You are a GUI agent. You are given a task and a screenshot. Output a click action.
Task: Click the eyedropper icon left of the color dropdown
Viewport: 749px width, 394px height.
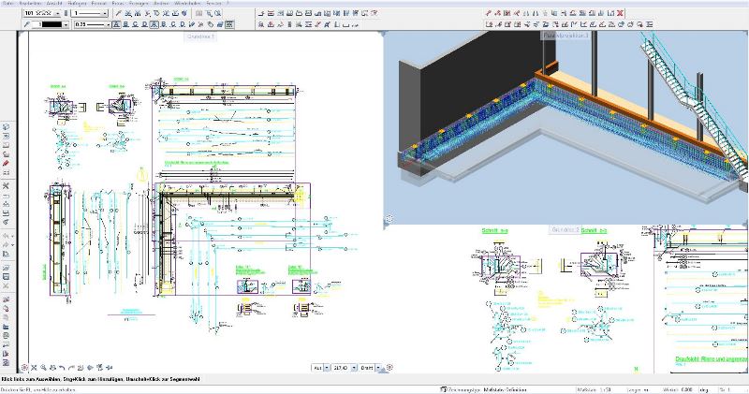(x=27, y=24)
